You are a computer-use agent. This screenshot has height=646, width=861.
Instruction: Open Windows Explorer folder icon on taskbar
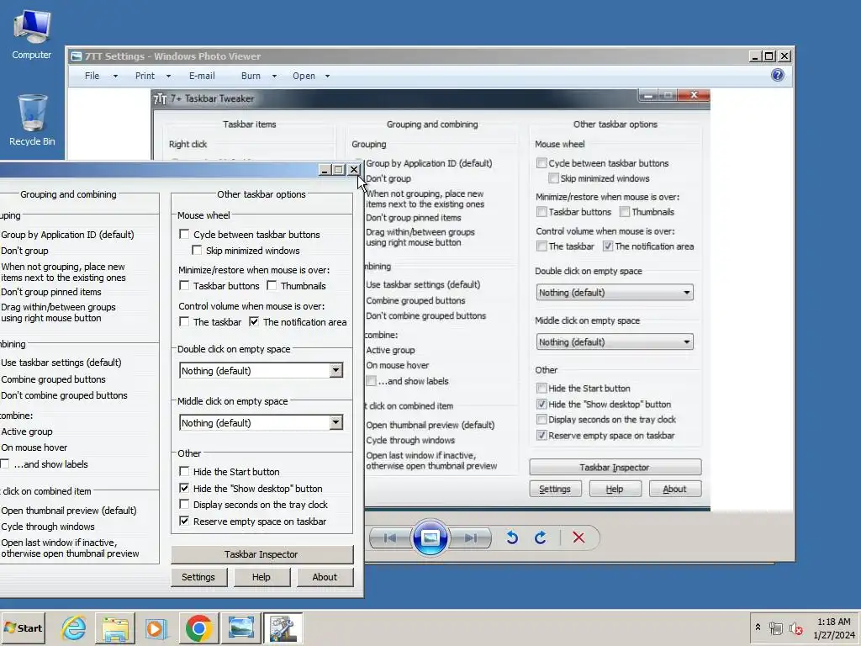click(114, 627)
